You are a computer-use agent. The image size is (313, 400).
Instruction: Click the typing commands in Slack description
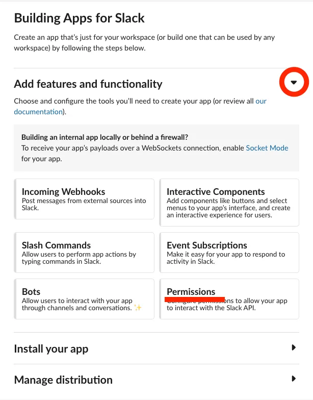click(x=61, y=262)
